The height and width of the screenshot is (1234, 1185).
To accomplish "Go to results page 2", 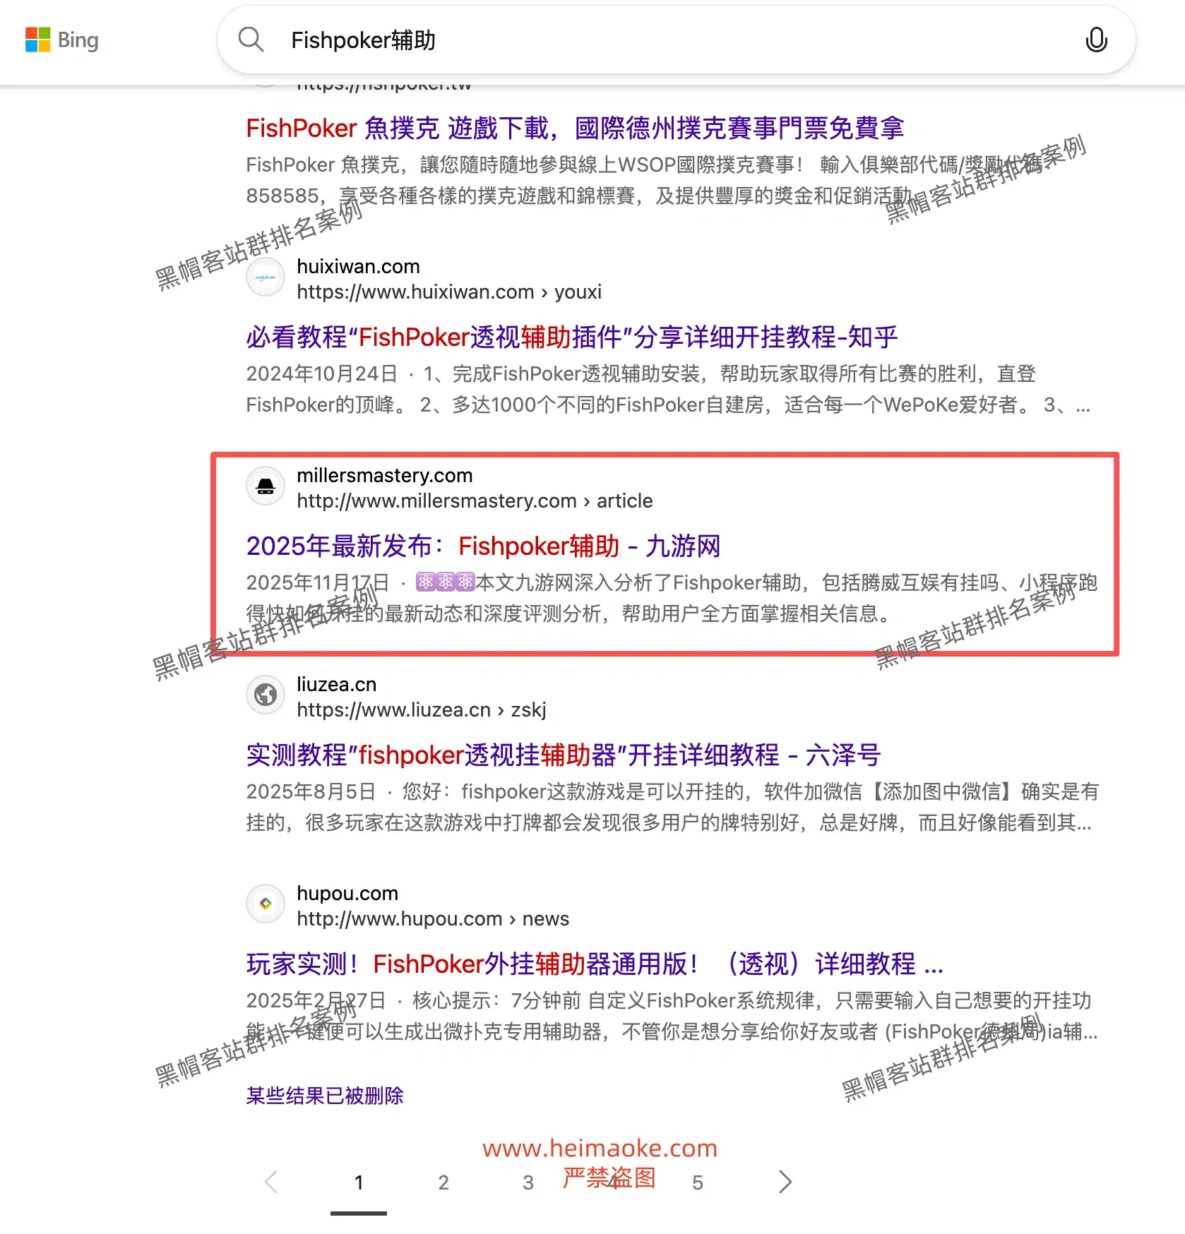I will pyautogui.click(x=443, y=1182).
